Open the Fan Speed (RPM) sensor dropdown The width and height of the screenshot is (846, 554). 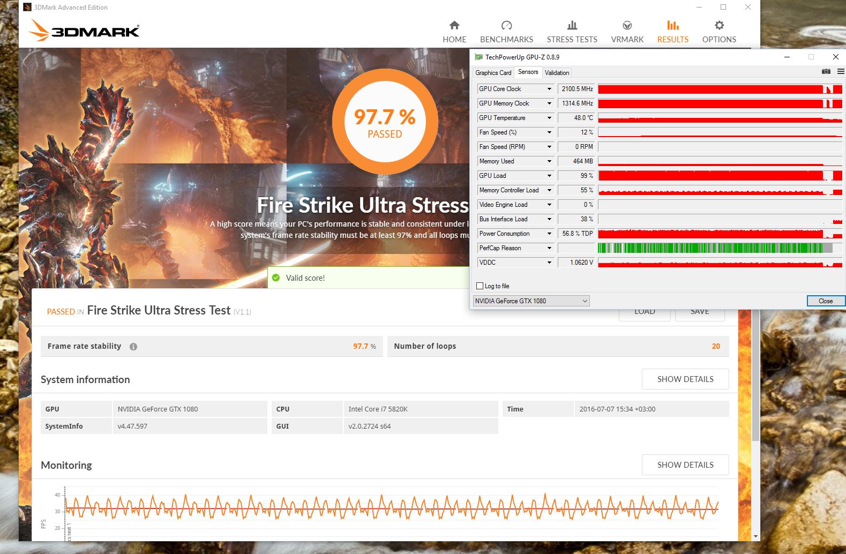pos(549,147)
